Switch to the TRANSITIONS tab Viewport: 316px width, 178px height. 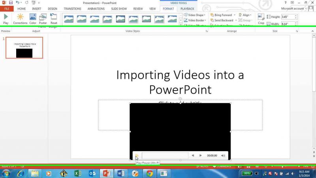[72, 9]
